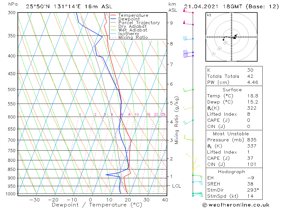Click the 9 km altitude tick label
Screen dimensions: 283x208
(x=171, y=23)
